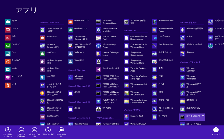Open the ニュース (News) app
This screenshot has width=224, height=139.
[11, 30]
